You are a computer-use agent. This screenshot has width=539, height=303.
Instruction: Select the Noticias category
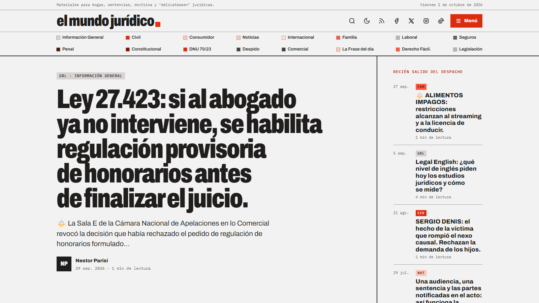click(248, 37)
